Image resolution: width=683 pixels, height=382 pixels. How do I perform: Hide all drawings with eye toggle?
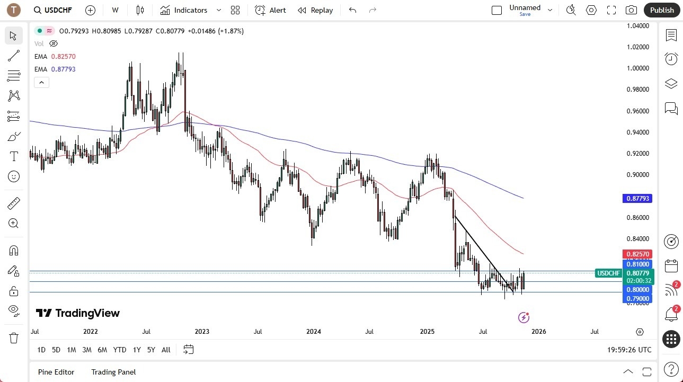(13, 310)
